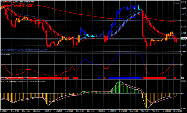The width and height of the screenshot is (187, 113).
Task: Click the 1.4670 price axis label
Action: 183,45
